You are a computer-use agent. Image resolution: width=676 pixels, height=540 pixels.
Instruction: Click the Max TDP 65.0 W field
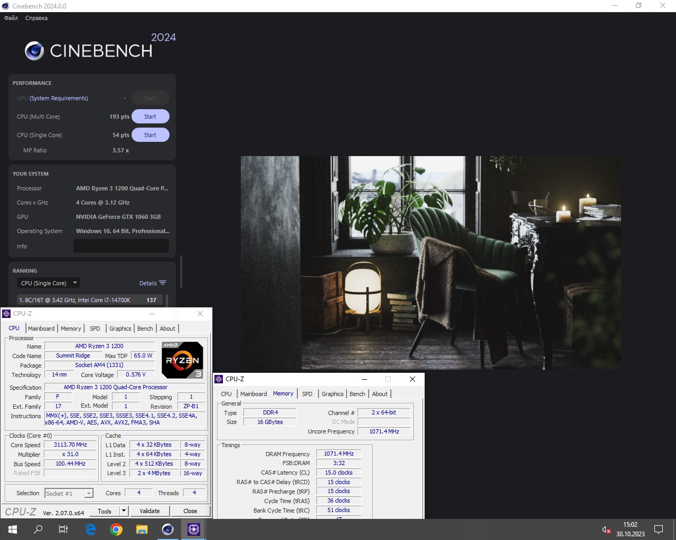coord(143,355)
